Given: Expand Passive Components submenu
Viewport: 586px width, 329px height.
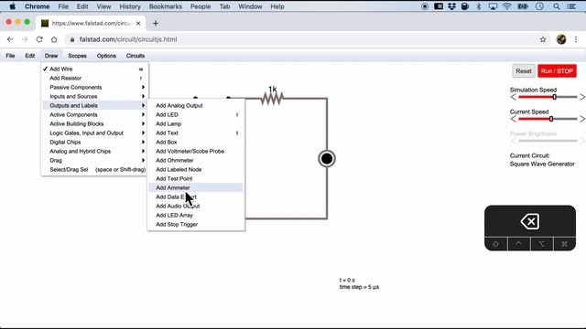Looking at the screenshot, I should [94, 88].
